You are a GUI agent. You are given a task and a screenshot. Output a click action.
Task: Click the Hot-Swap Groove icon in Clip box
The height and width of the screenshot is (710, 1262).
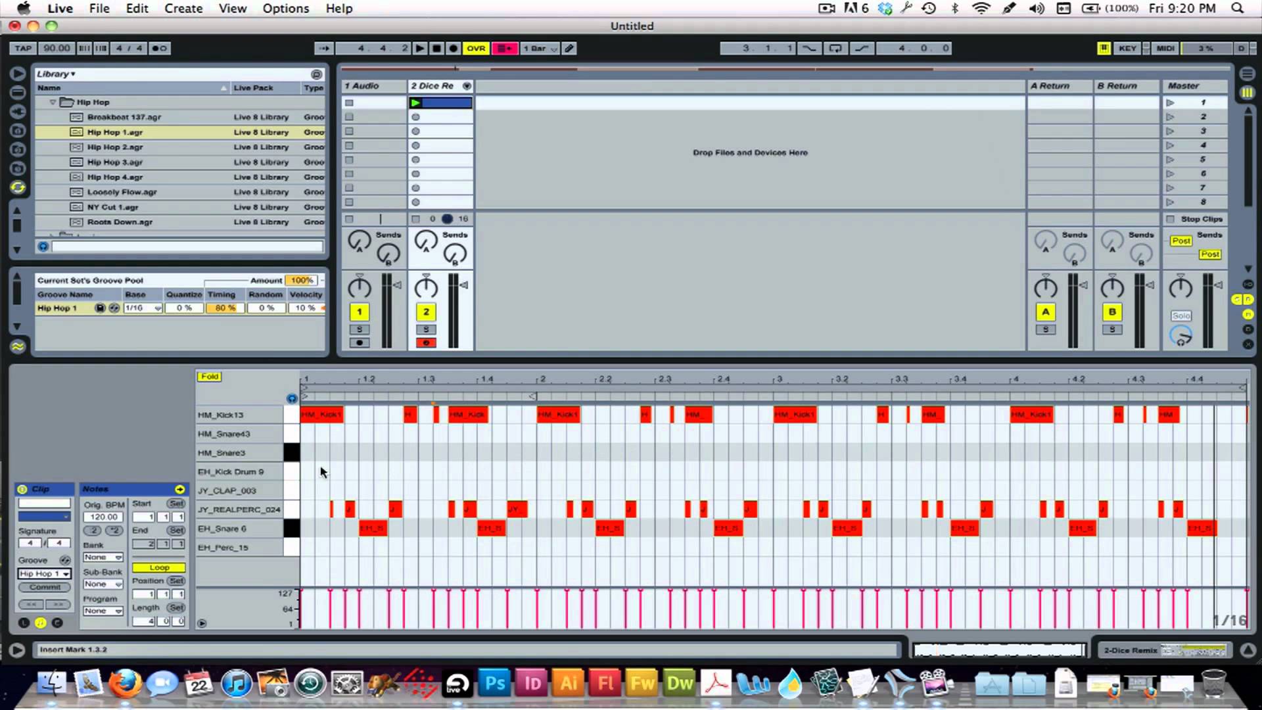point(64,560)
